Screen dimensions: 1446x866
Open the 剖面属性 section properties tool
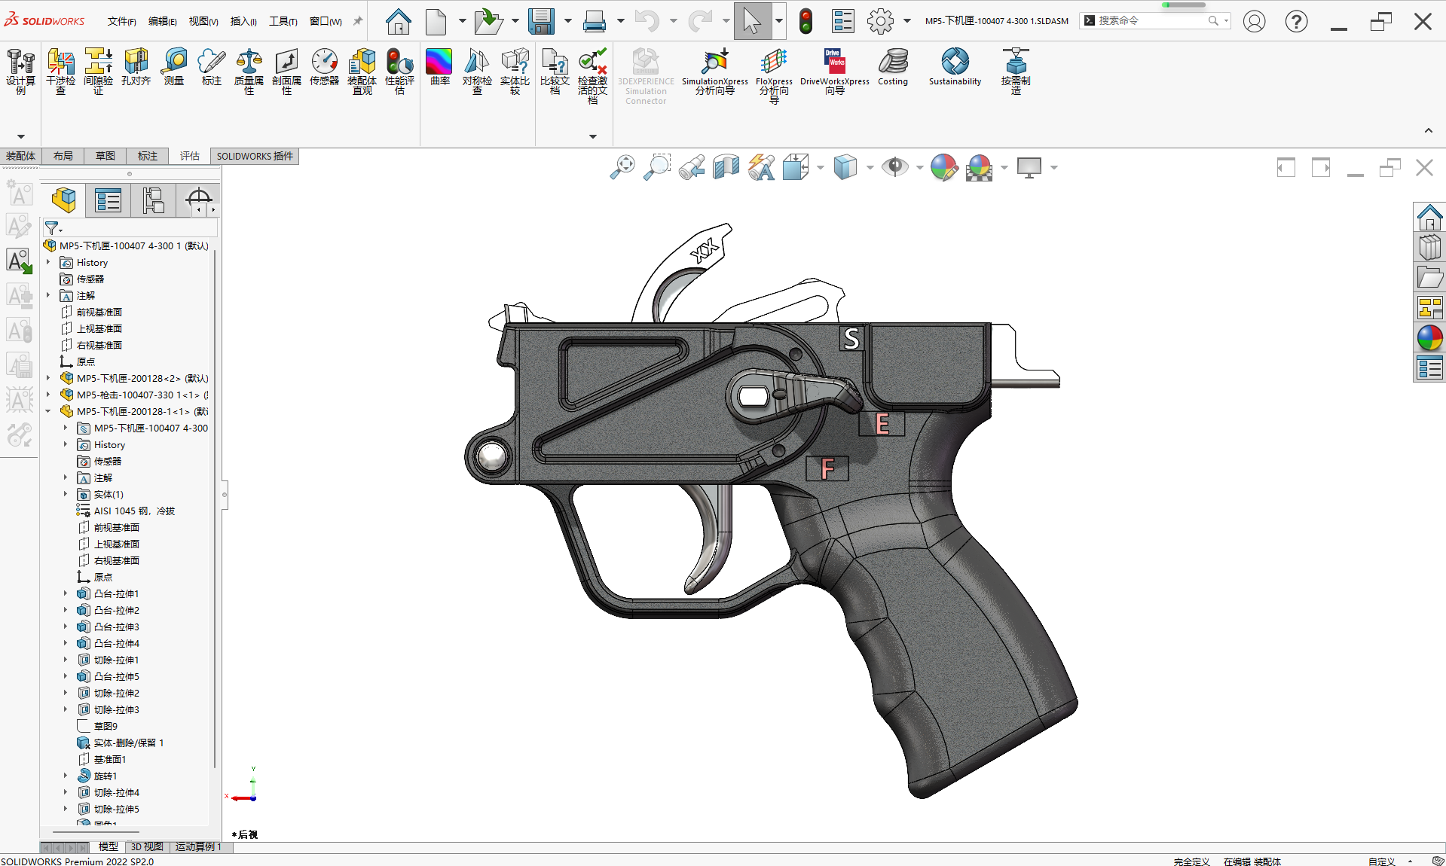coord(286,71)
